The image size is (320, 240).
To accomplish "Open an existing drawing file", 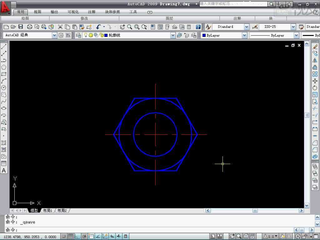I will [13, 27].
